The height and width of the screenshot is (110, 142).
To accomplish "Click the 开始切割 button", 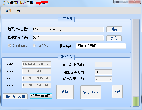I will point(65,92).
